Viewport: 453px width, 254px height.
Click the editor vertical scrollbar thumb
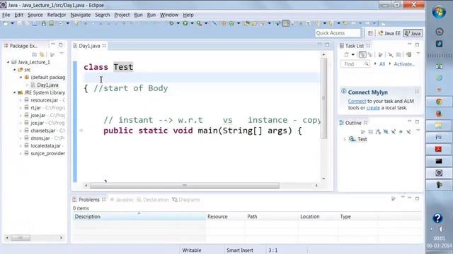[x=324, y=98]
